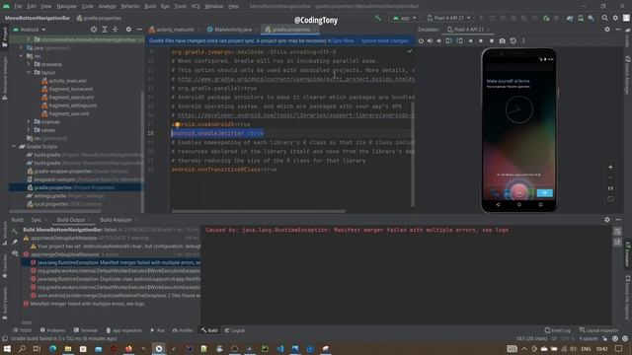This screenshot has width=632, height=355.
Task: Open the Logcat tool window
Action: (235, 330)
